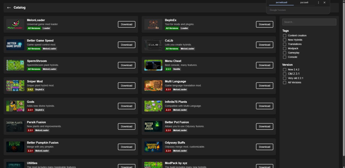Image resolution: width=345 pixels, height=168 pixels.
Task: Focus the Search input field
Action: pos(309,22)
